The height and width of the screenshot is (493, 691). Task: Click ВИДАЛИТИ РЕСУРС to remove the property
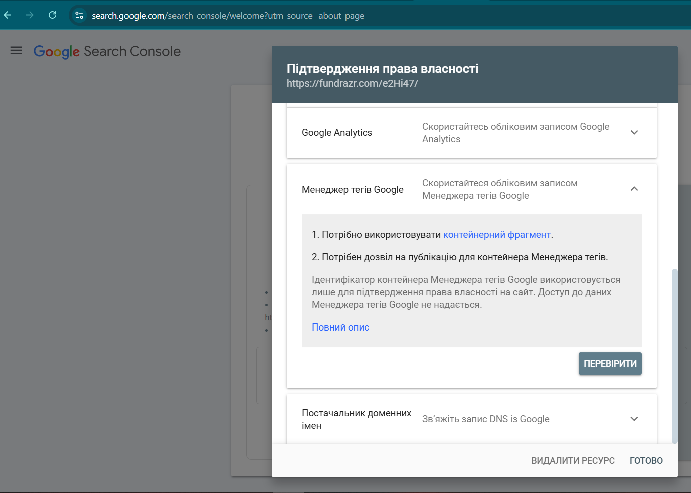[573, 460]
